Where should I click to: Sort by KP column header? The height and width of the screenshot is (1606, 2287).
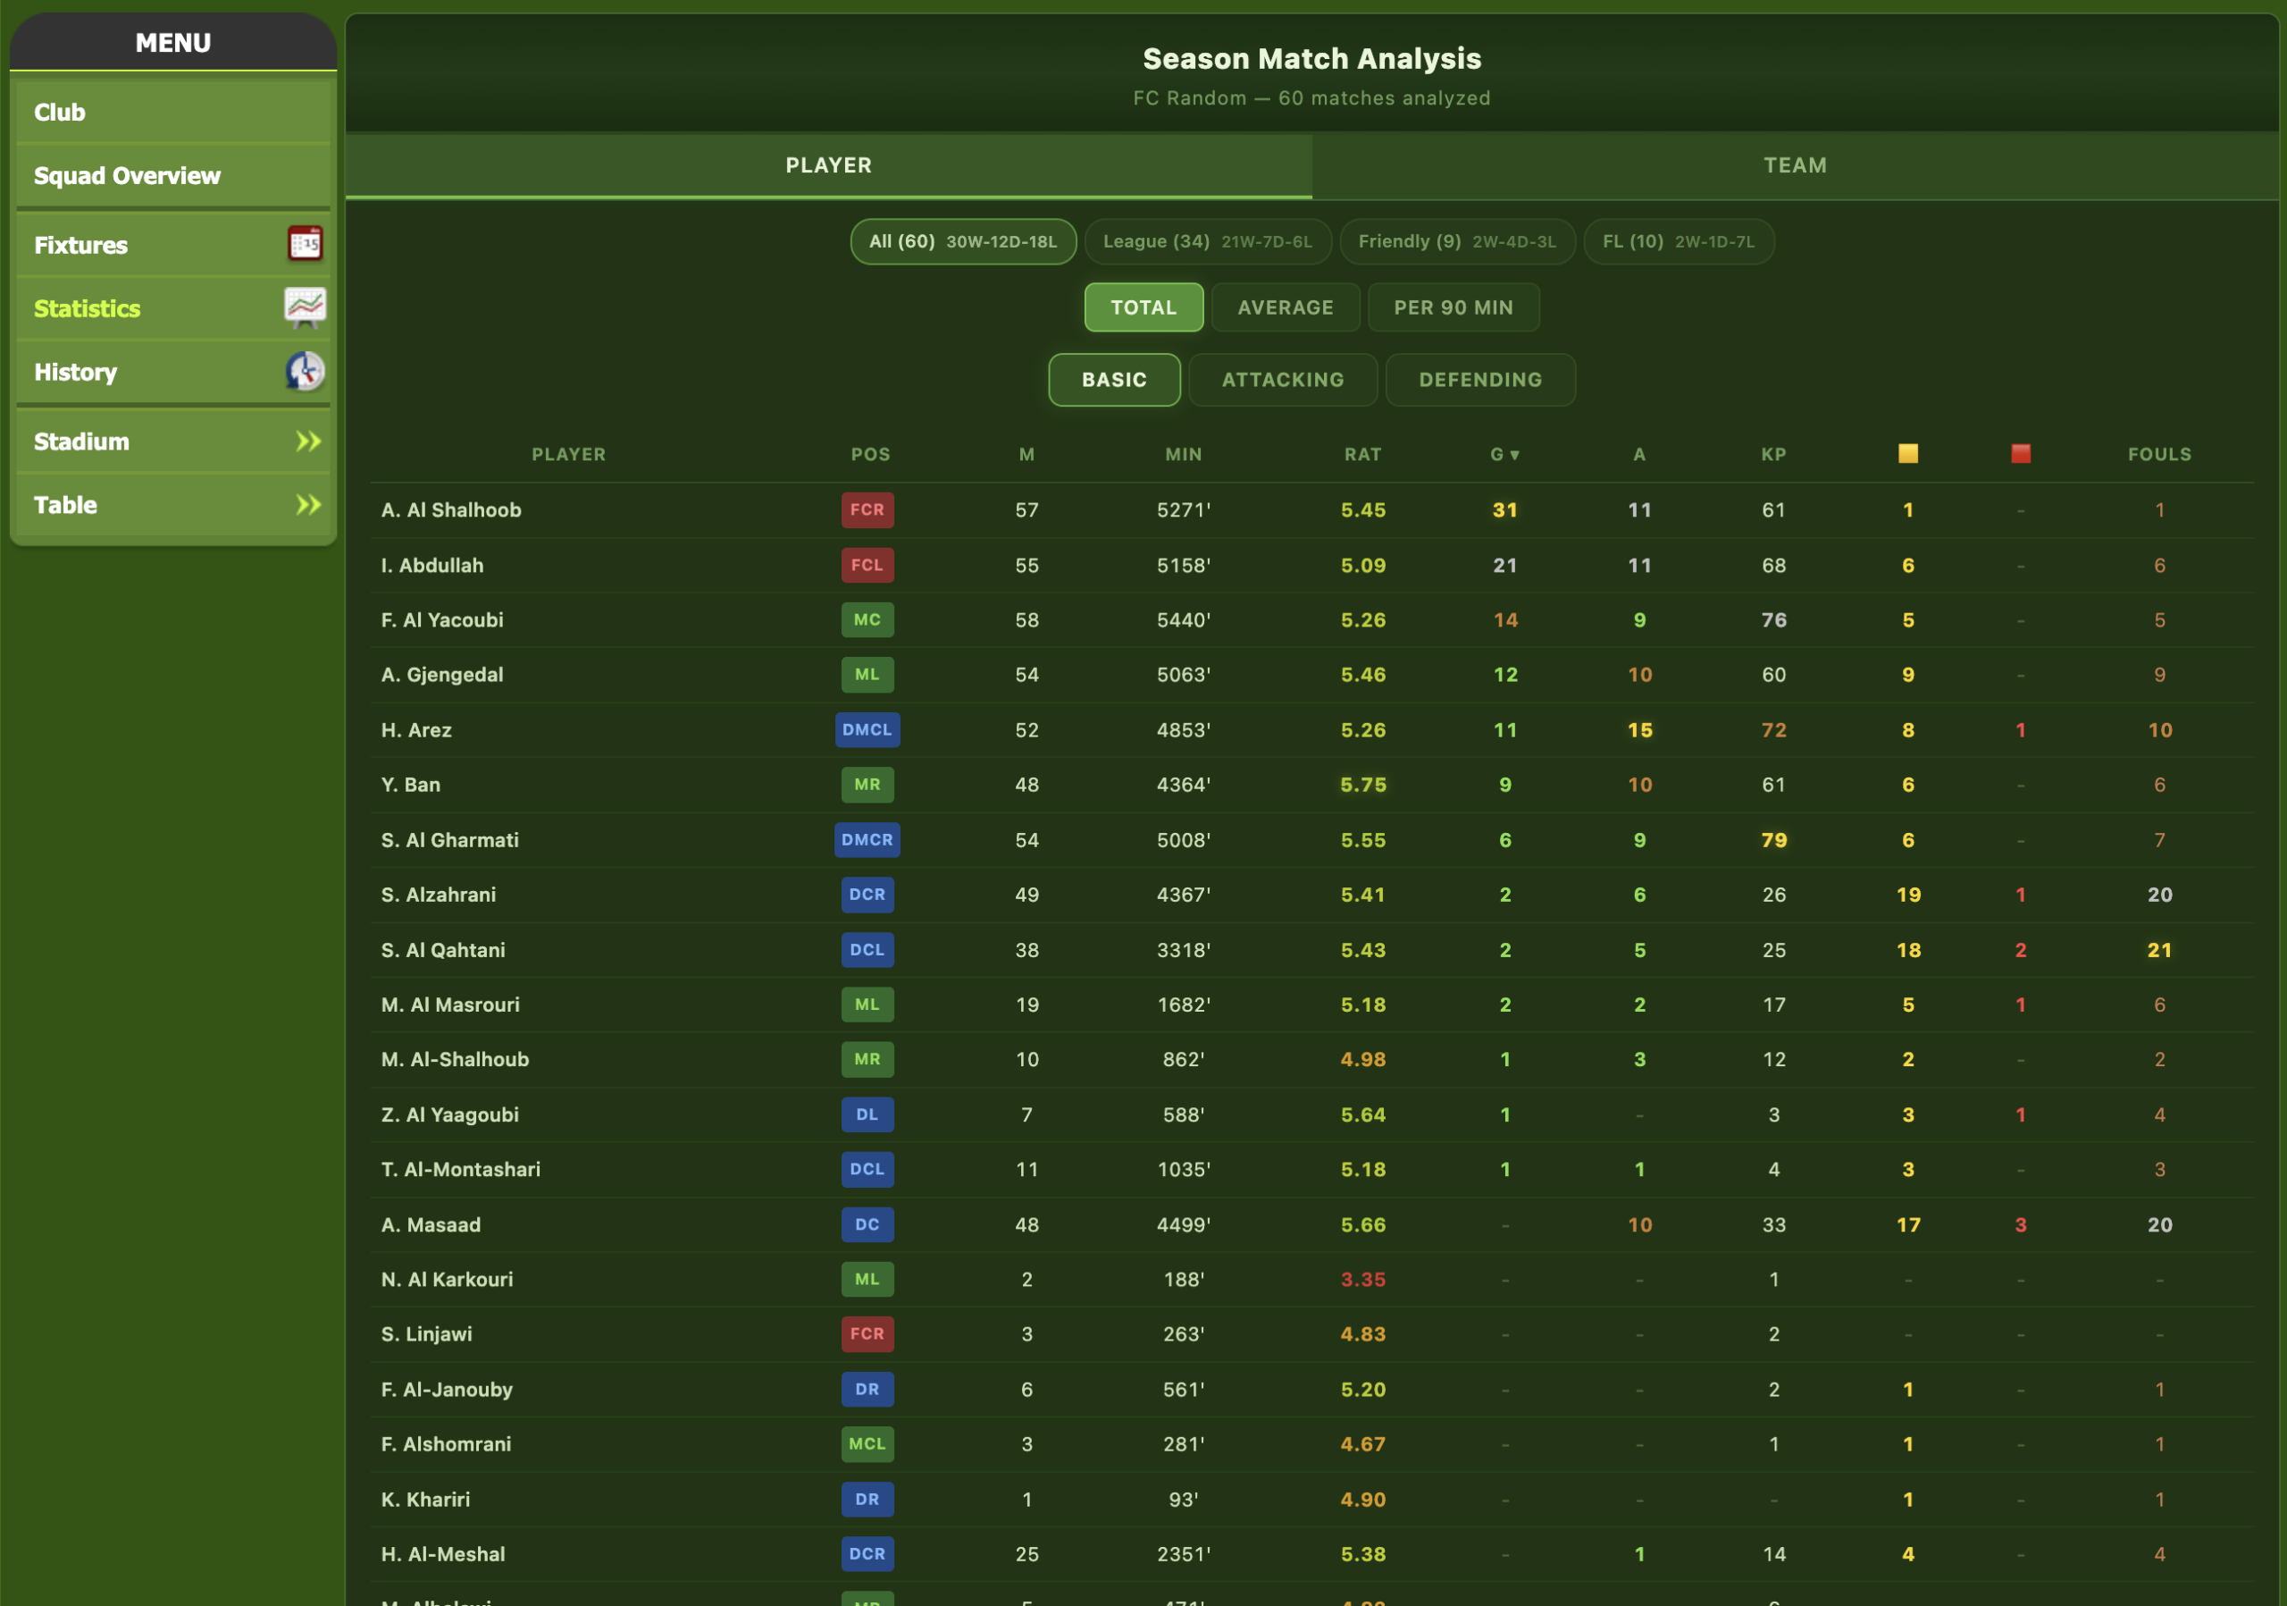point(1773,455)
